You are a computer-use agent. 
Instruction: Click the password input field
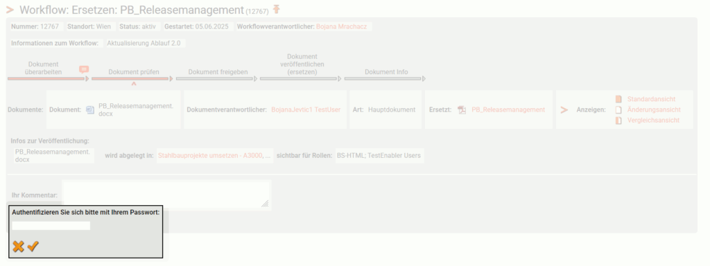click(x=51, y=225)
